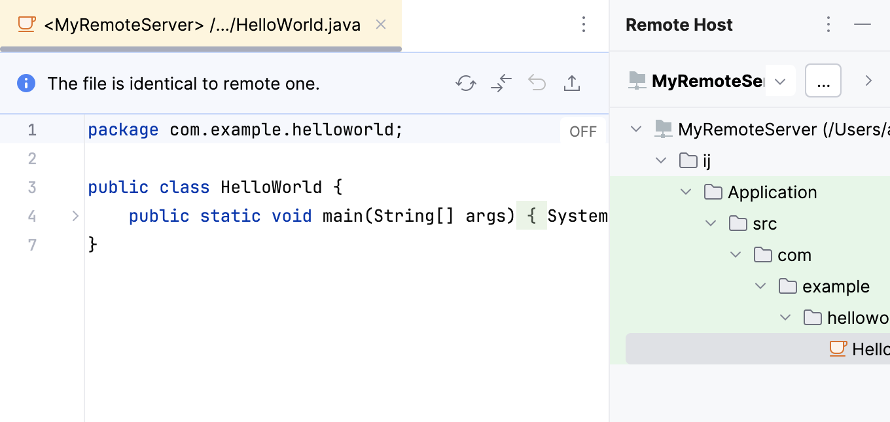The width and height of the screenshot is (890, 422).
Task: Toggle code folding at line 4
Action: 75,215
